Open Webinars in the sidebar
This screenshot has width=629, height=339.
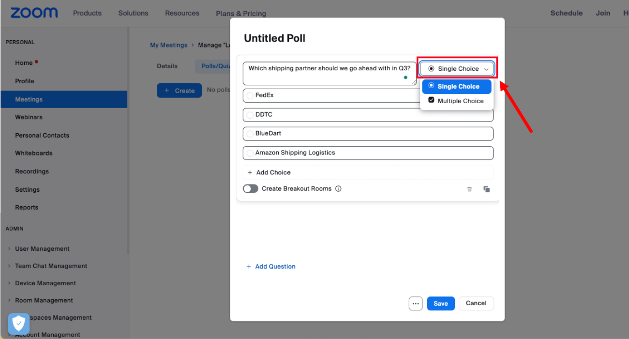[x=29, y=117]
